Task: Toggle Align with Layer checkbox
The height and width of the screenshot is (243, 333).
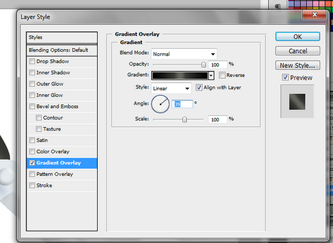Action: tap(199, 87)
